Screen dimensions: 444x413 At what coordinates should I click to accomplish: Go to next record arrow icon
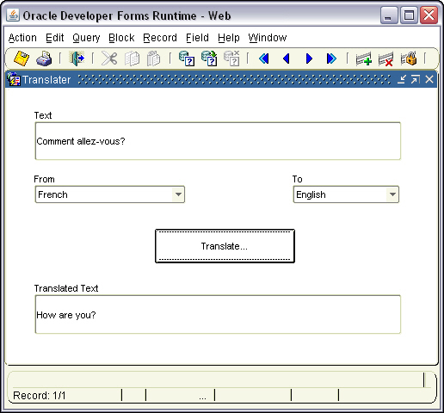pyautogui.click(x=309, y=59)
